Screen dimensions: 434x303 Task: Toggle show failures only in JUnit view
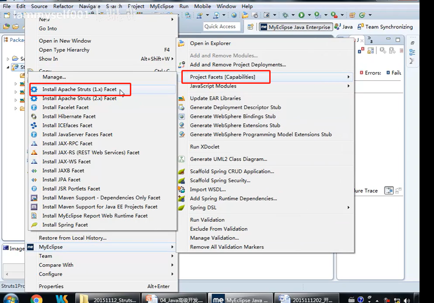(x=361, y=51)
